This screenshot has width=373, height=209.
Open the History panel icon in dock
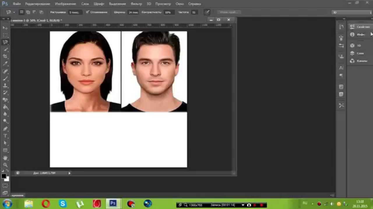(x=341, y=27)
